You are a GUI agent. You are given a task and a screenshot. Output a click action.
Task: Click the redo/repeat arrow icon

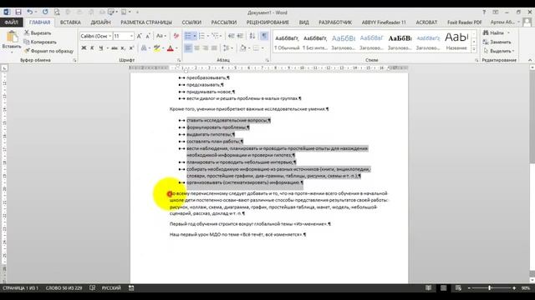point(45,12)
